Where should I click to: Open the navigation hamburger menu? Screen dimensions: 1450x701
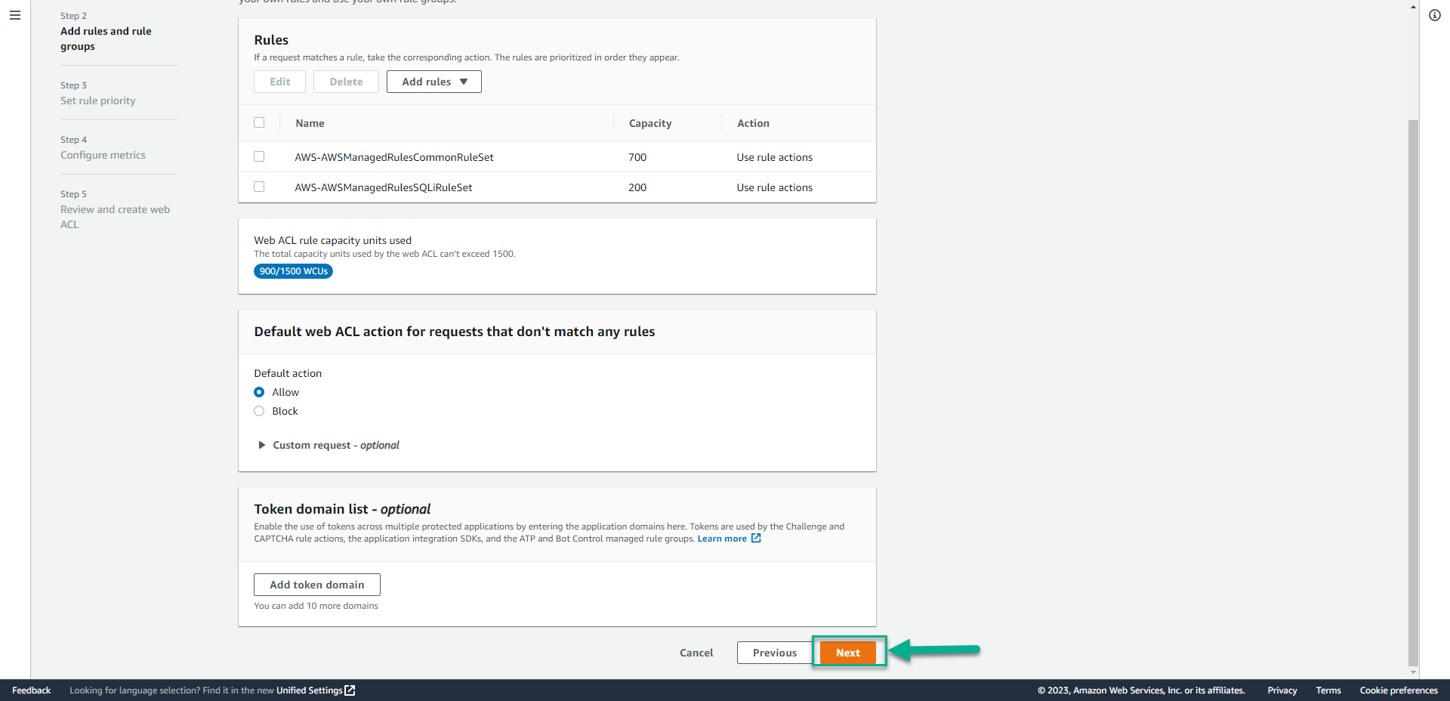click(14, 14)
